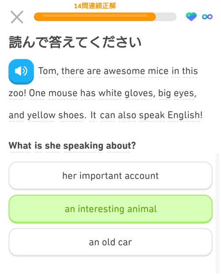The width and height of the screenshot is (221, 274).
Task: Select answer 'an old car'
Action: [110, 242]
